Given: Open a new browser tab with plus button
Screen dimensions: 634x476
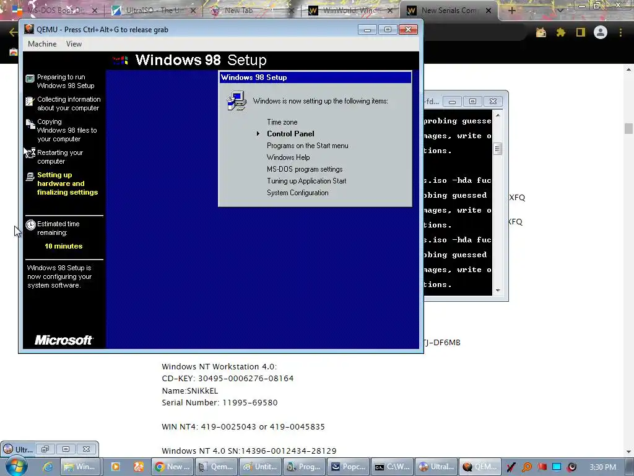Looking at the screenshot, I should click(x=511, y=11).
